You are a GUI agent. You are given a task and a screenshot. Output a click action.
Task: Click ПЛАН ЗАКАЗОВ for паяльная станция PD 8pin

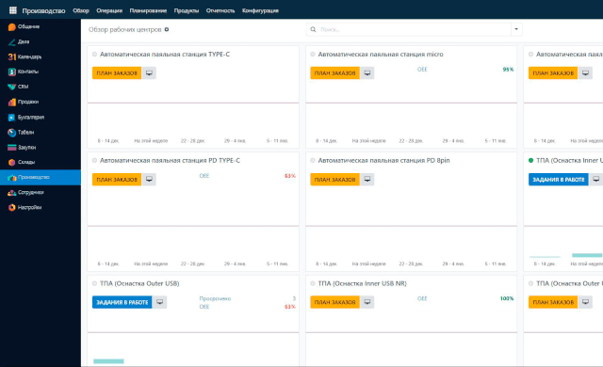pyautogui.click(x=335, y=180)
